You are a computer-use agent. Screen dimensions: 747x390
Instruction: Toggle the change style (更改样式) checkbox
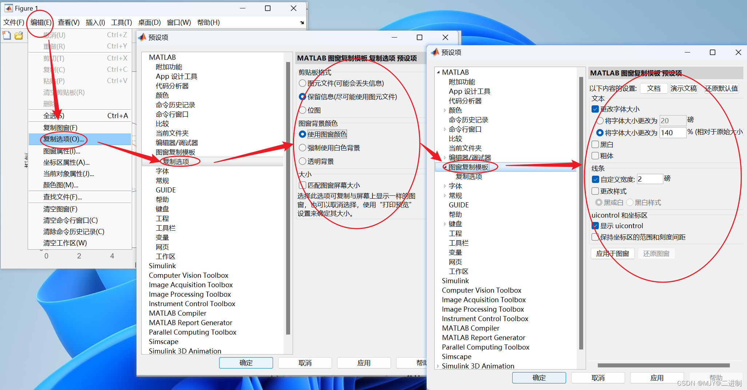595,191
